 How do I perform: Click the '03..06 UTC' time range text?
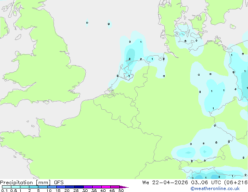[206, 183]
